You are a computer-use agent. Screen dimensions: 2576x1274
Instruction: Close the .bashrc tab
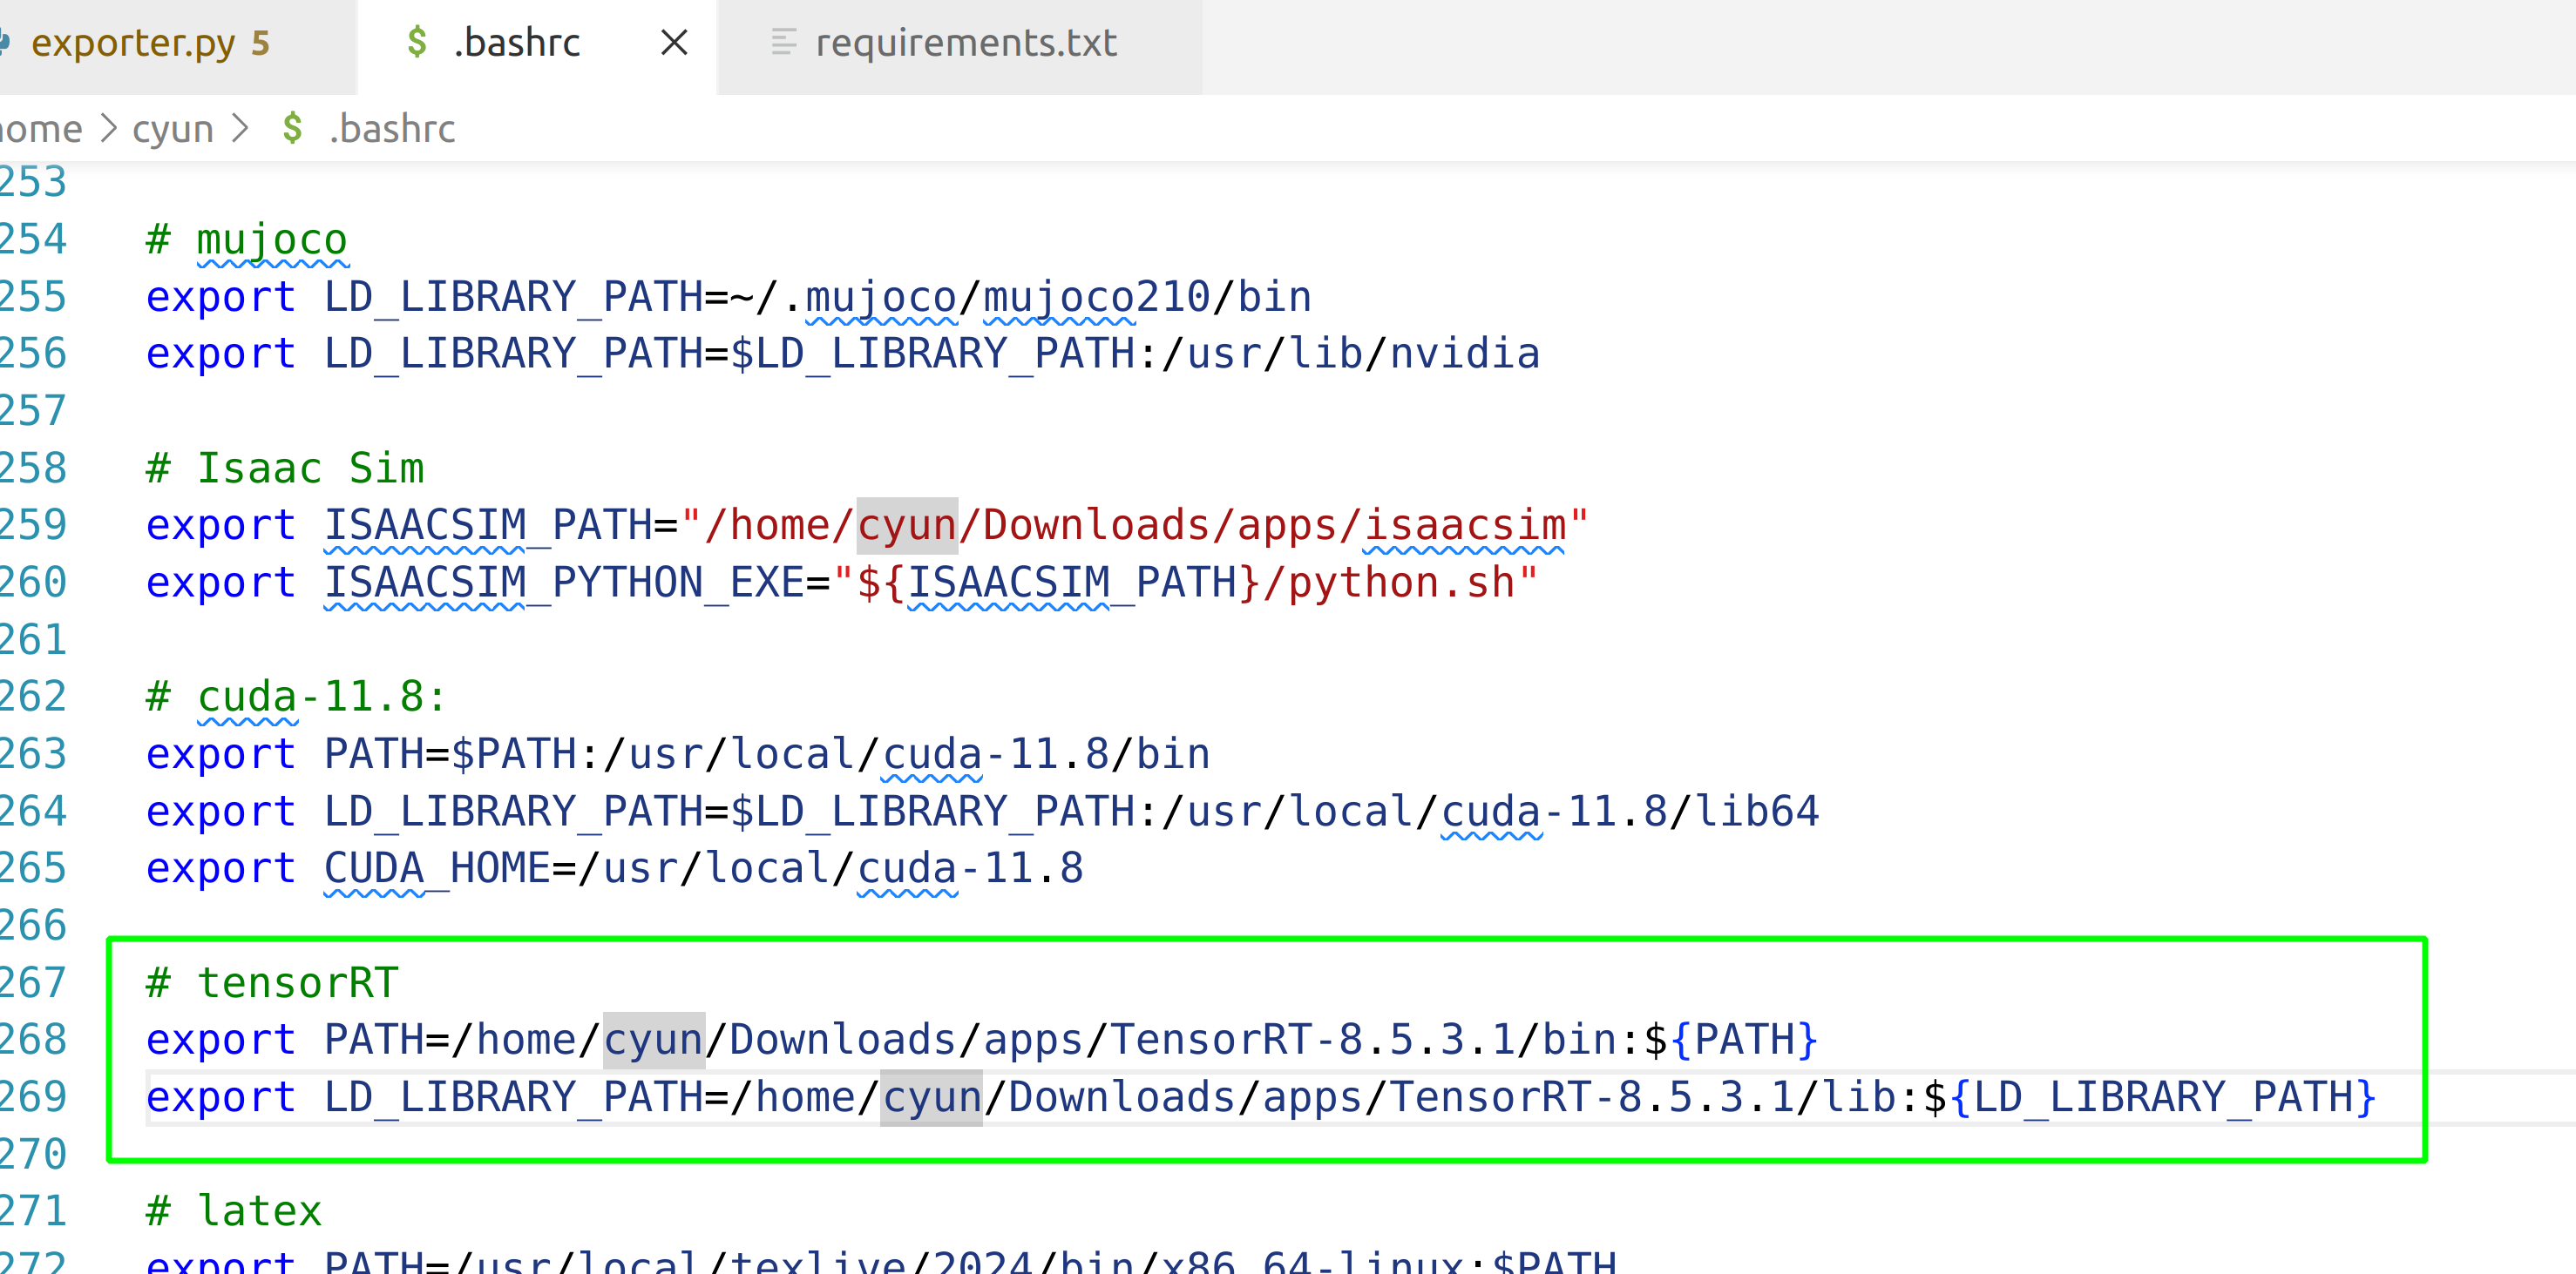(674, 43)
